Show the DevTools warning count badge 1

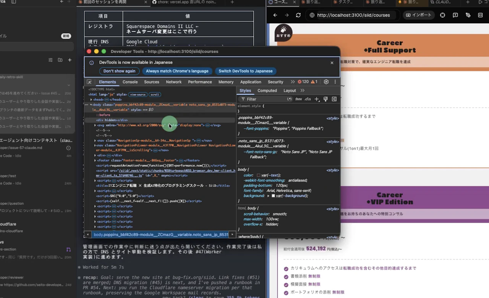(x=314, y=82)
